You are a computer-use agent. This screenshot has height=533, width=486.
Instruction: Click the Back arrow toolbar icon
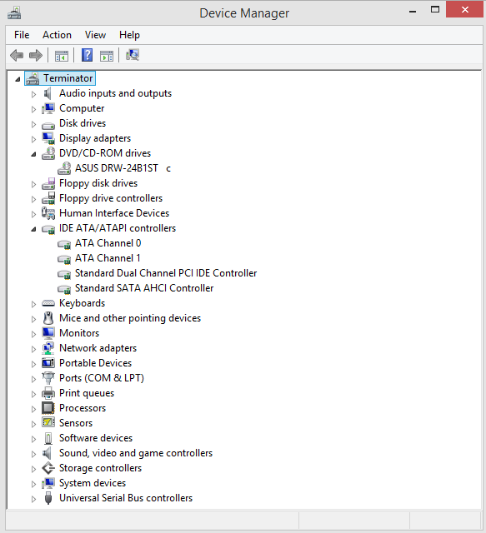pyautogui.click(x=17, y=56)
